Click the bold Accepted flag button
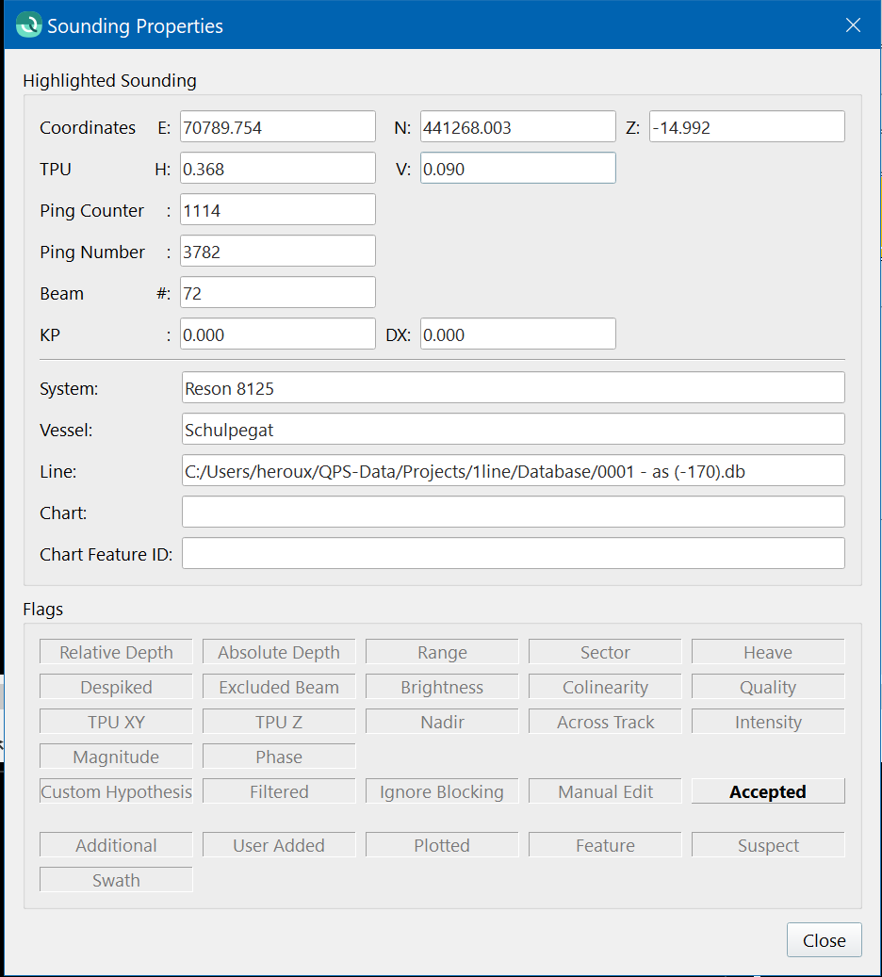 (x=768, y=791)
